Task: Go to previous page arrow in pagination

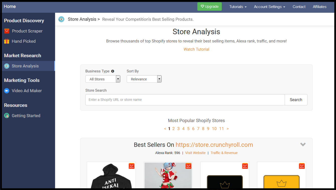Action: [165, 129]
